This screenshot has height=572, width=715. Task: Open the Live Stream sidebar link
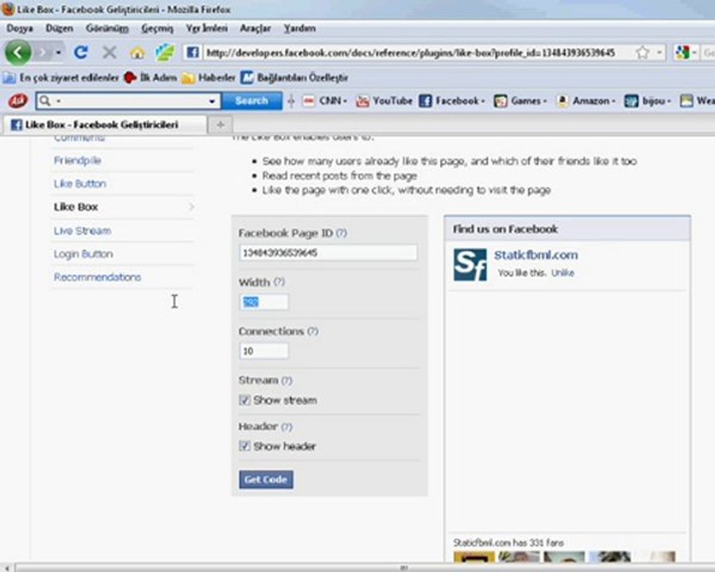click(83, 230)
